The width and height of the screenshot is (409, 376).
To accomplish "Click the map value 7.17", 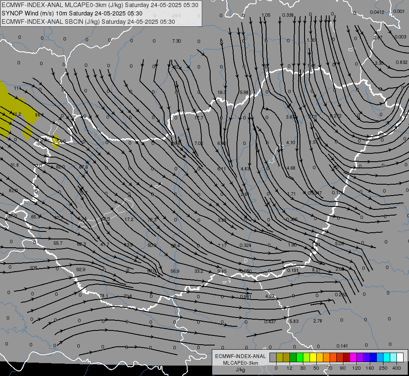I will pyautogui.click(x=222, y=245).
